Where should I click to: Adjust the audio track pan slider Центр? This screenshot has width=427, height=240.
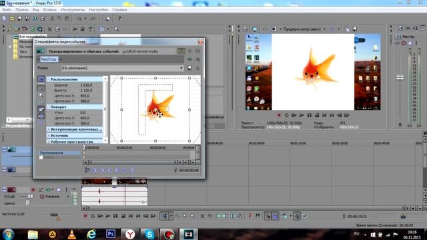tap(27, 203)
